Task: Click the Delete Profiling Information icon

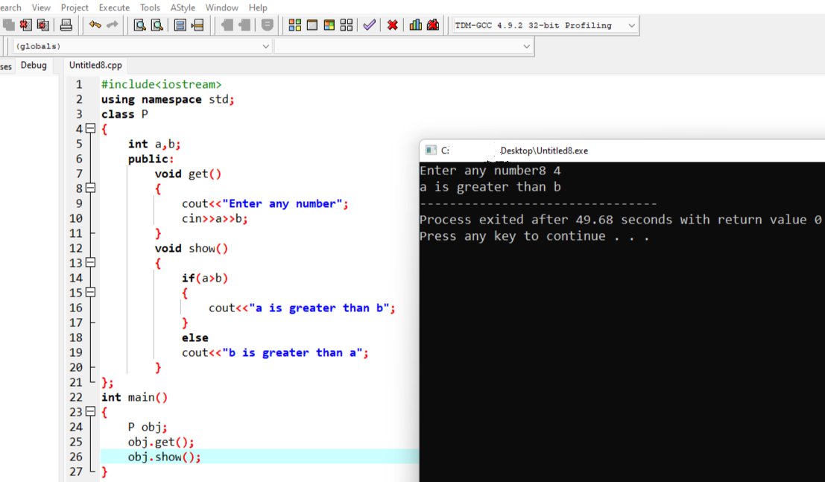Action: (433, 25)
